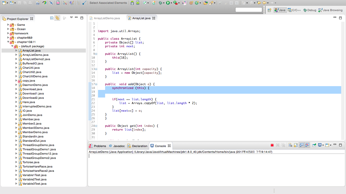346x194 pixels.
Task: Click the Quick Access search field
Action: (249, 10)
